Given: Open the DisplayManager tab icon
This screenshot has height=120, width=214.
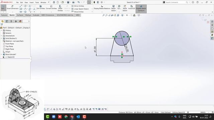Looking at the screenshot, I should [20, 21].
